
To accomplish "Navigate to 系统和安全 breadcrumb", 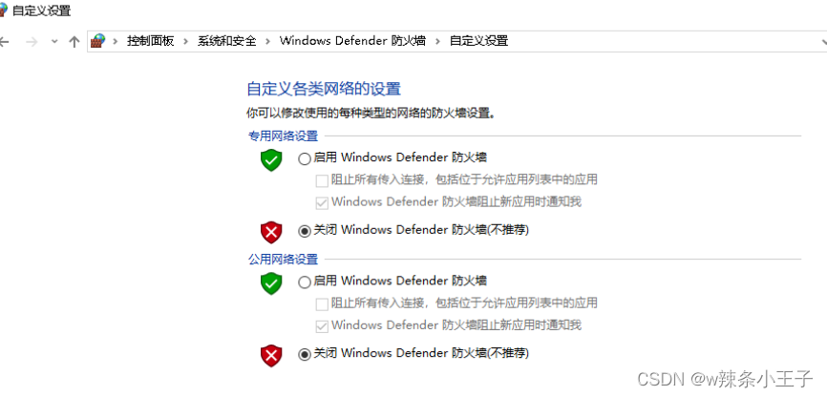I will pyautogui.click(x=226, y=41).
